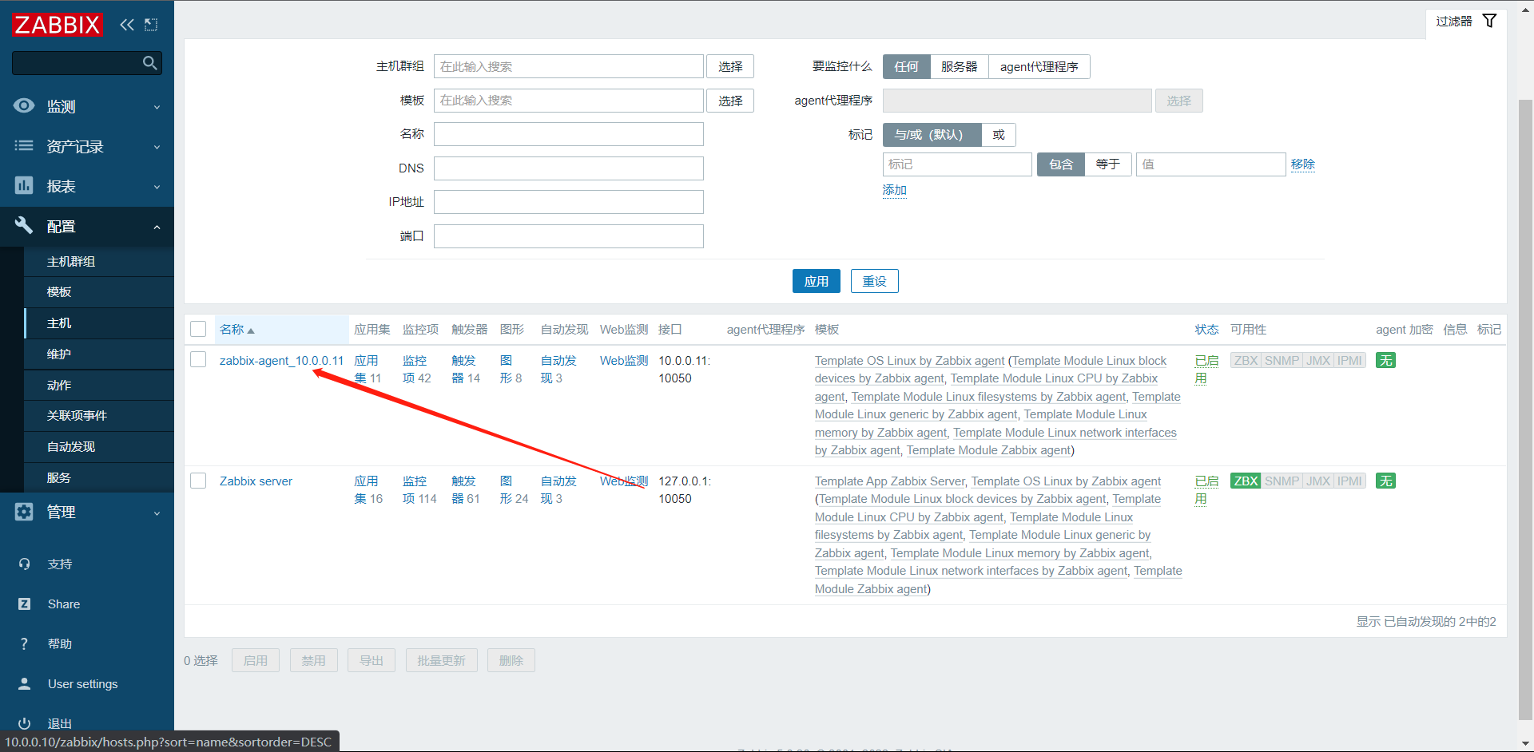1534x752 pixels.
Task: Click the 退出 power icon
Action: tap(24, 723)
